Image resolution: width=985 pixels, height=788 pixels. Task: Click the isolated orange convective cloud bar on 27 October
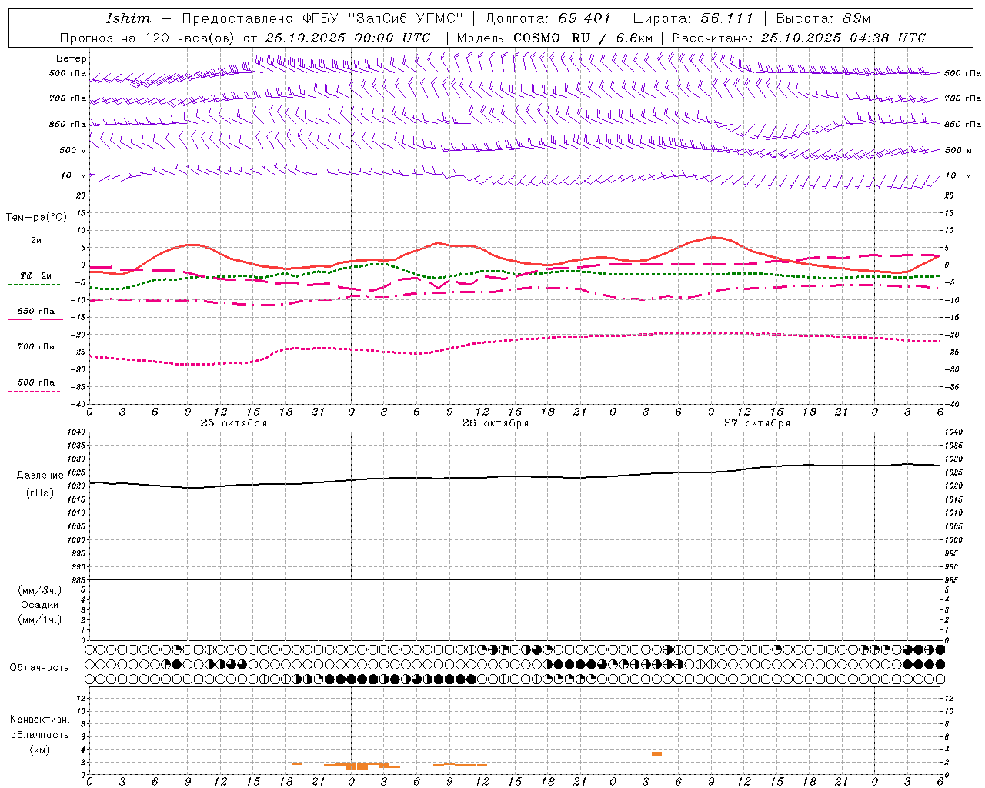[x=656, y=753]
